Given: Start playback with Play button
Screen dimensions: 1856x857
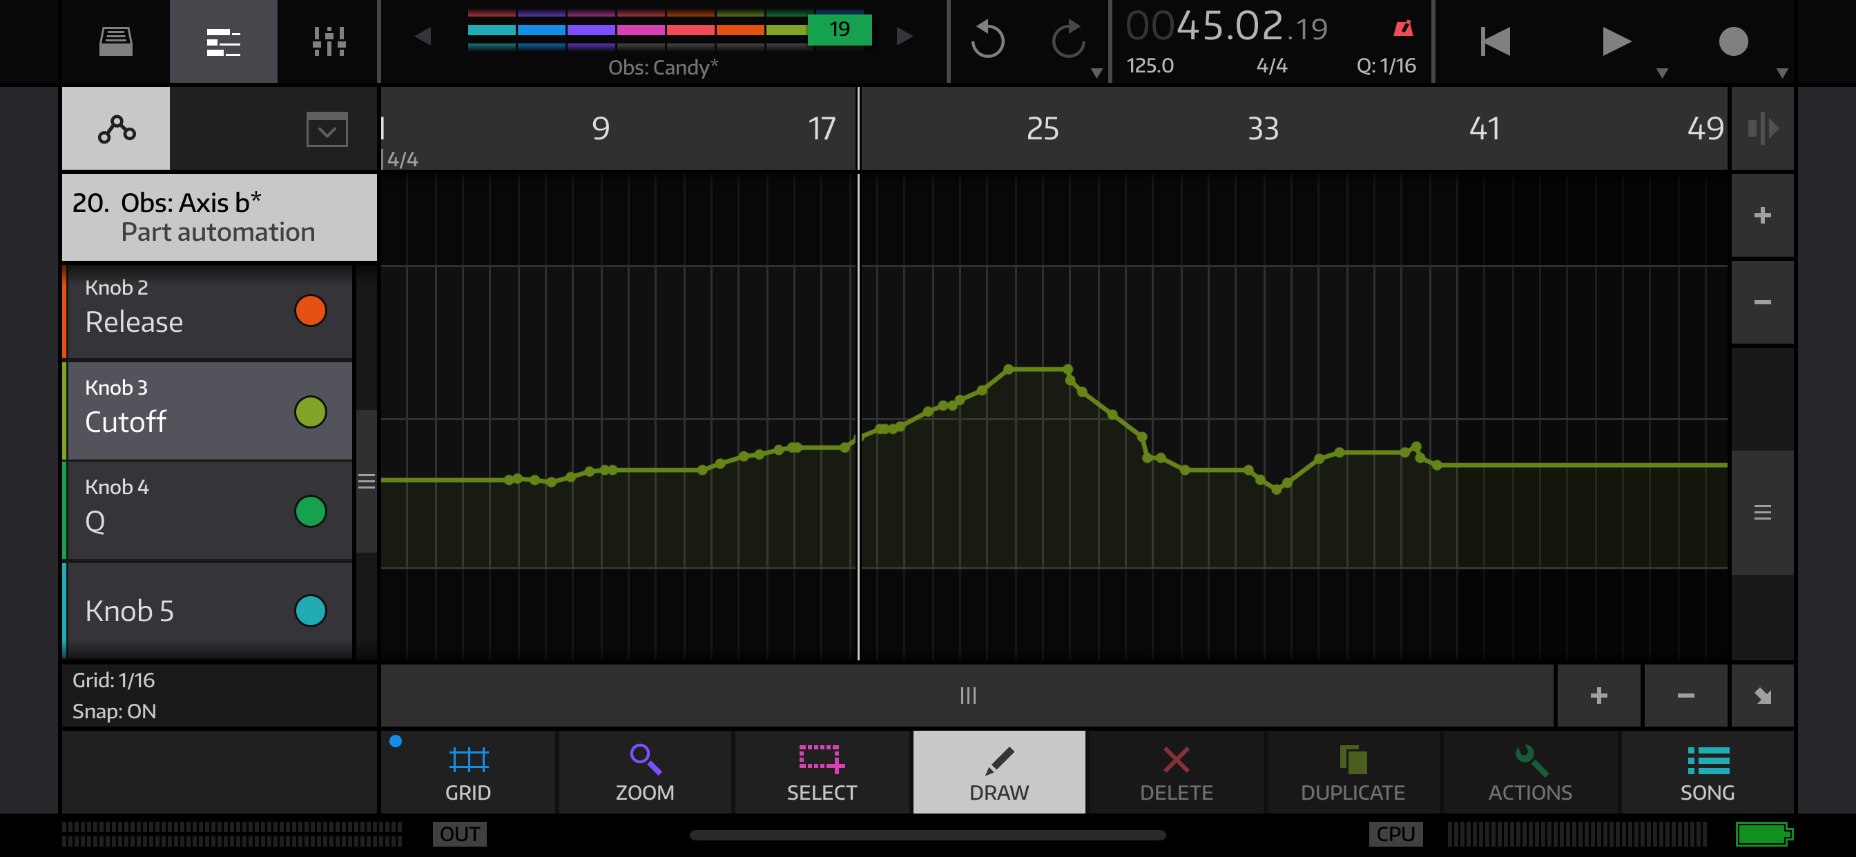Looking at the screenshot, I should pos(1616,41).
